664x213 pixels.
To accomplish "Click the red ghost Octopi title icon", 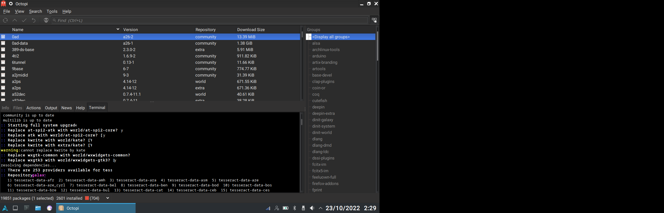I will coord(3,4).
